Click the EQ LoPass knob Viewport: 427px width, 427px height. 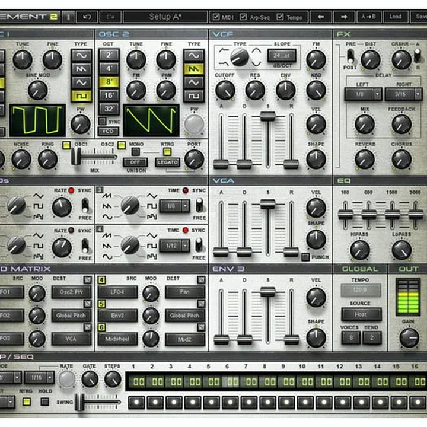click(401, 250)
